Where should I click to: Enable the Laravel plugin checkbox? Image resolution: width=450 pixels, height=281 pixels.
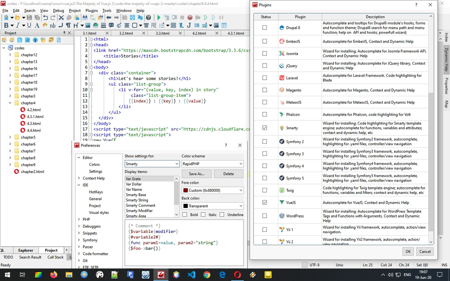tap(265, 78)
